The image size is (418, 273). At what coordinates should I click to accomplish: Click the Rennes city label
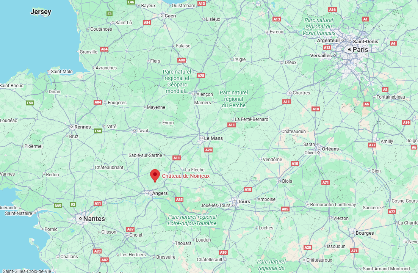point(83,127)
